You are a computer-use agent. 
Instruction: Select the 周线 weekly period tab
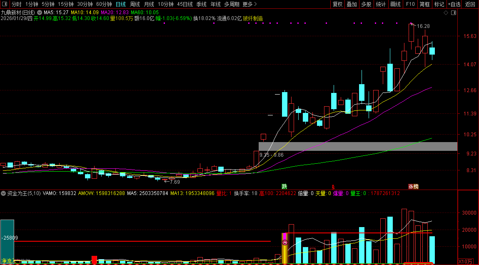[x=135, y=4]
